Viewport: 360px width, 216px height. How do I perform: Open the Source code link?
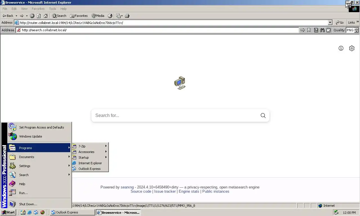tap(141, 191)
